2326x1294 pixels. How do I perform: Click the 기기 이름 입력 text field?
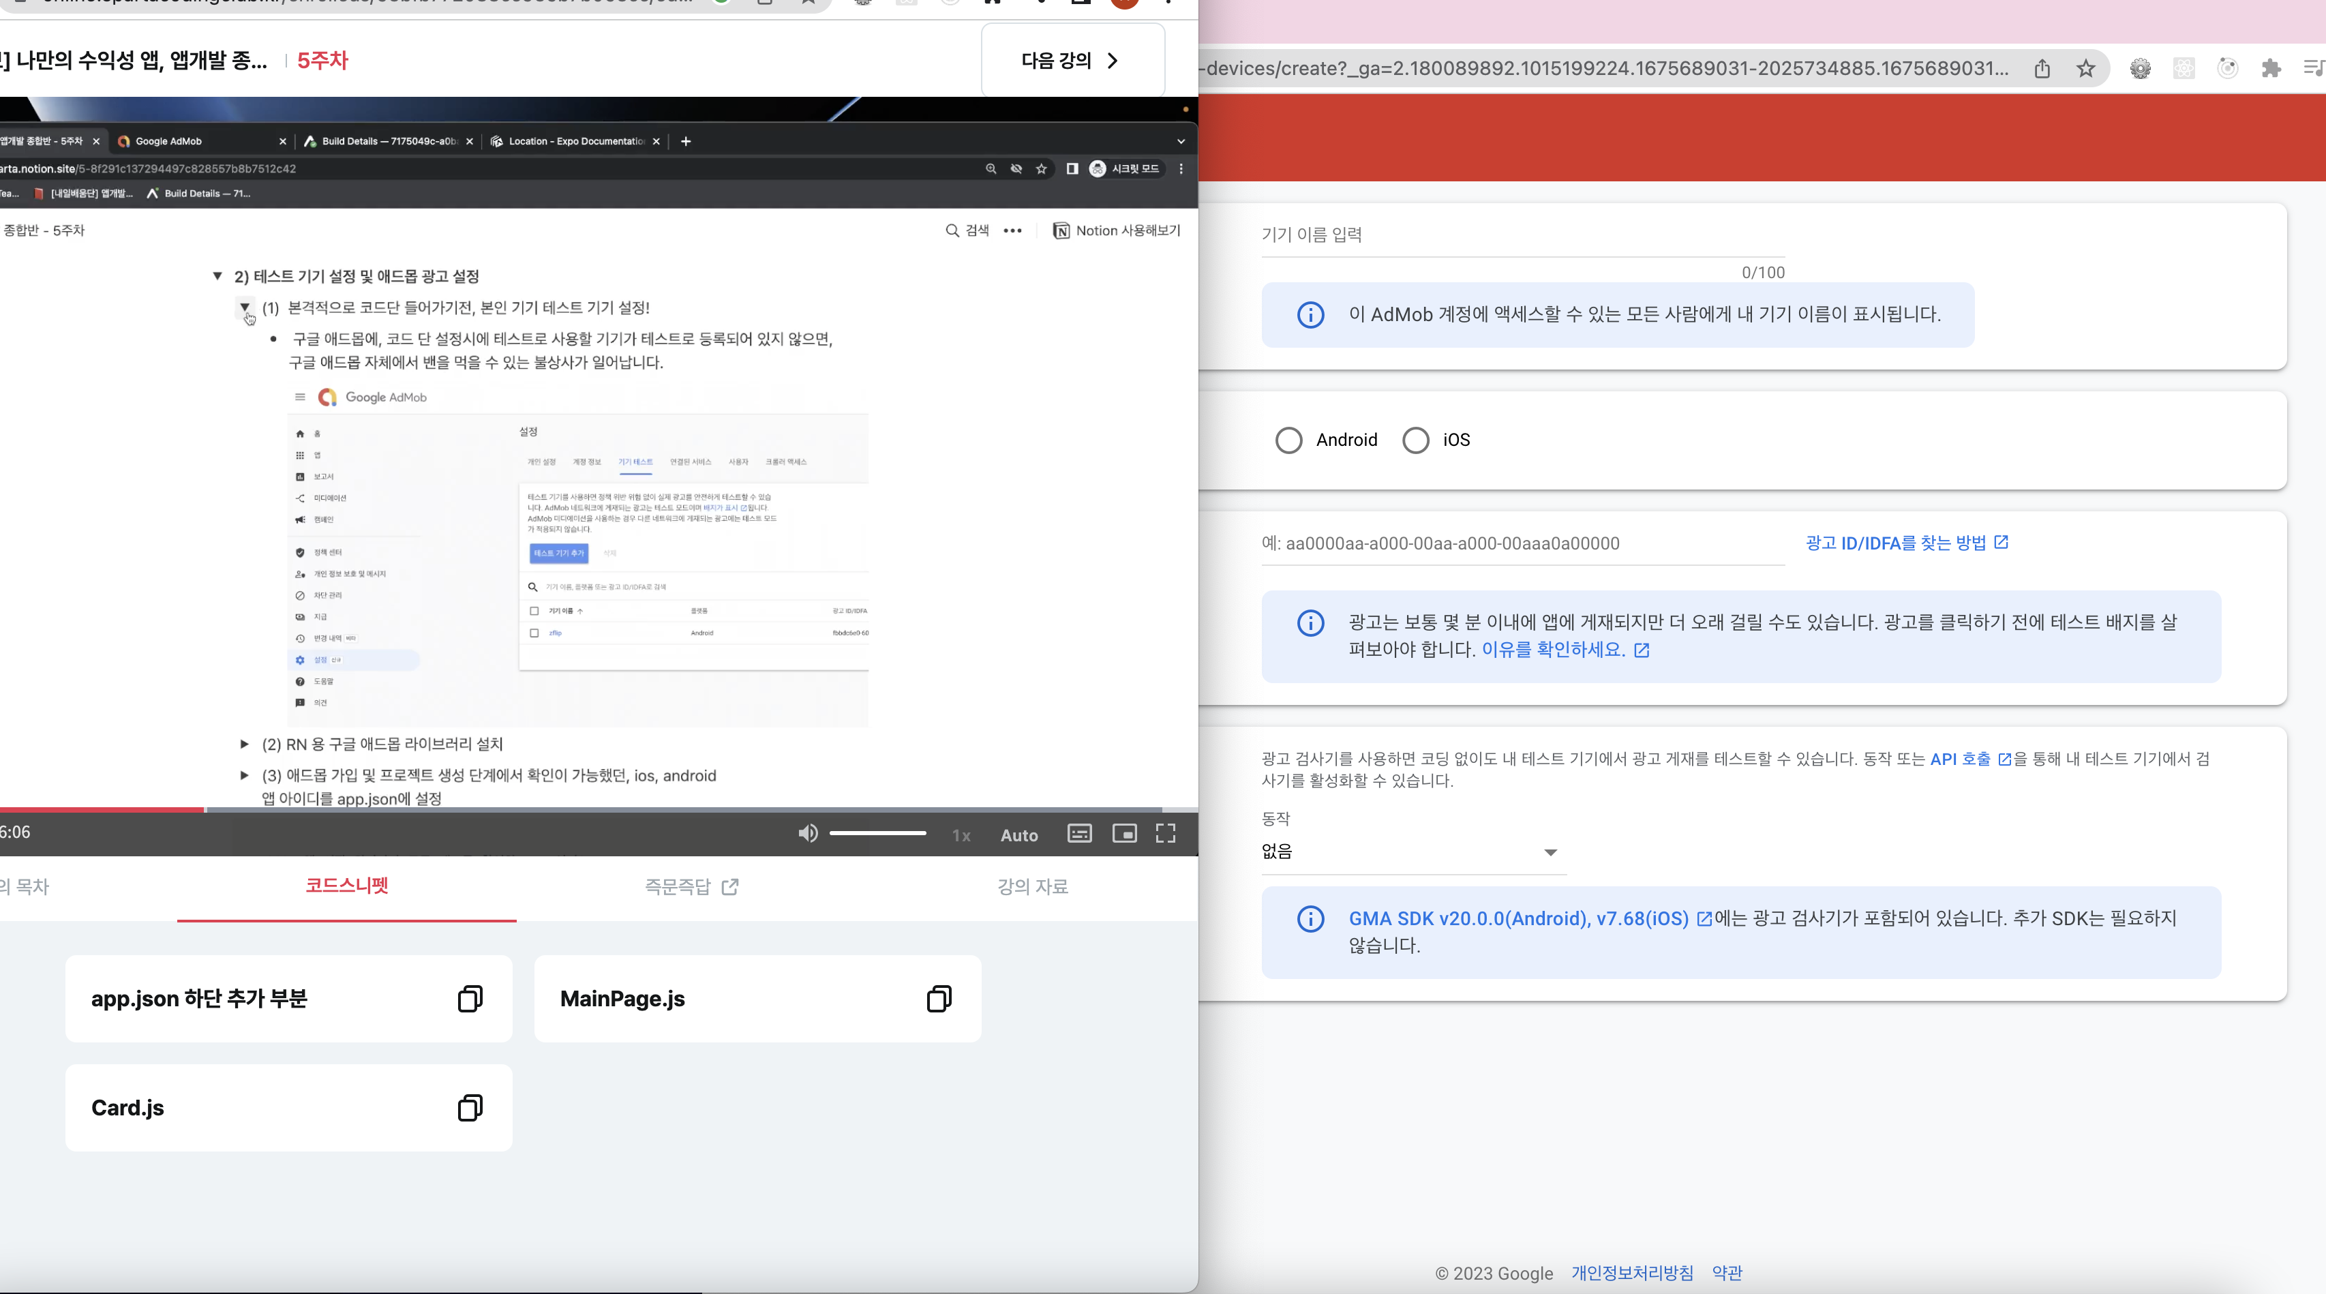tap(1522, 236)
